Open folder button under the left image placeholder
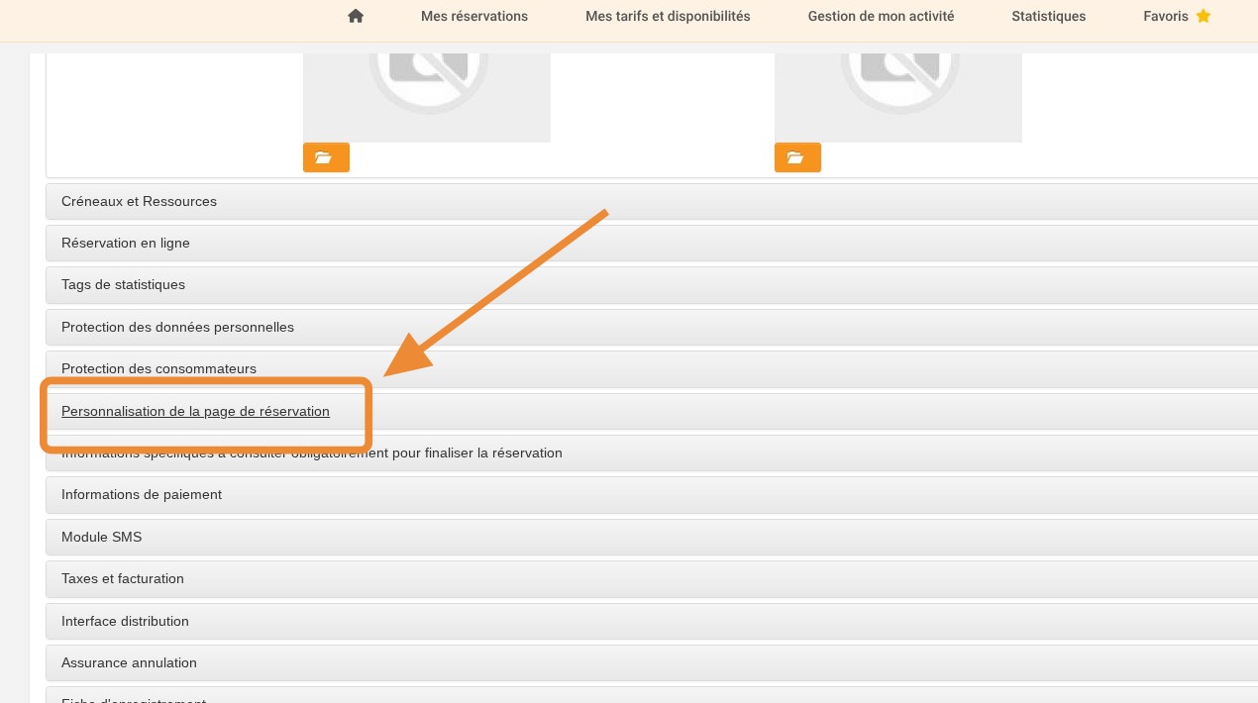 click(x=326, y=157)
